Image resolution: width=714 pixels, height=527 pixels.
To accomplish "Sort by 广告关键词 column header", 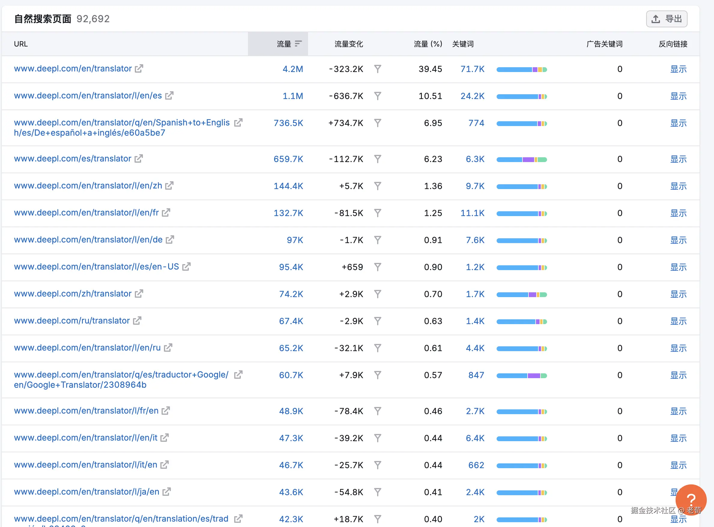I will pos(604,44).
